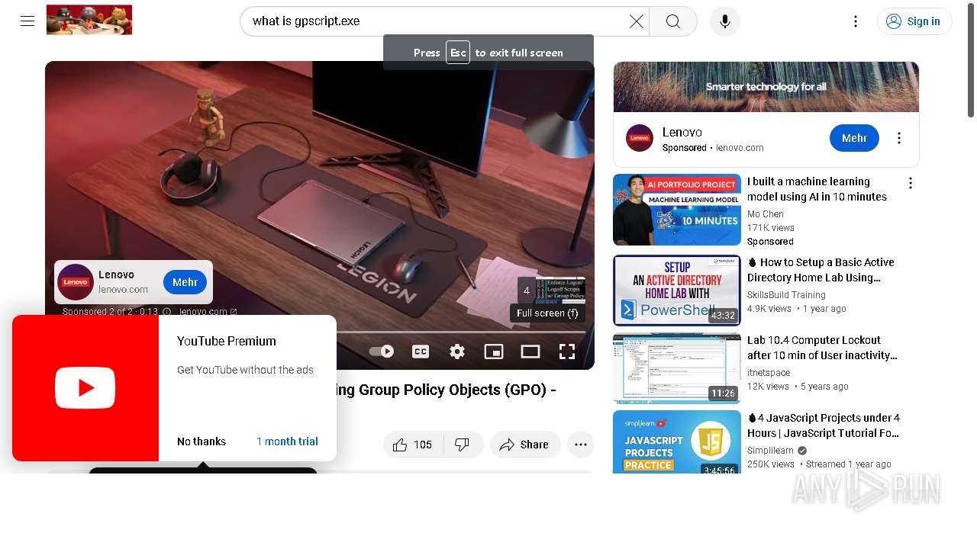Start the 1 month trial
The width and height of the screenshot is (977, 549).
pyautogui.click(x=287, y=441)
